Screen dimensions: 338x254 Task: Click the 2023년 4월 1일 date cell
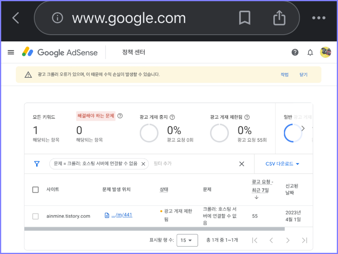[x=293, y=216]
